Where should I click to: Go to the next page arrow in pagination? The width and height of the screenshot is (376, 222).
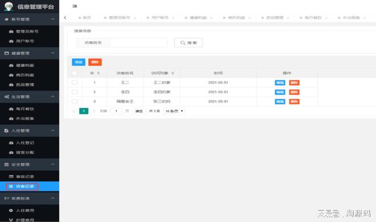94,111
